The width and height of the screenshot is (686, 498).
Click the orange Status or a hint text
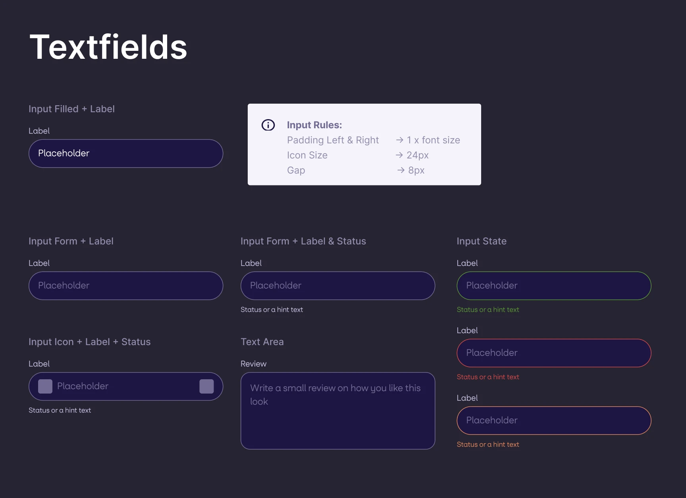488,445
